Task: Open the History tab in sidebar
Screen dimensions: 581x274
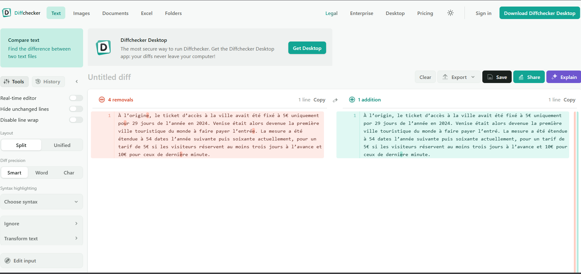Action: [48, 81]
